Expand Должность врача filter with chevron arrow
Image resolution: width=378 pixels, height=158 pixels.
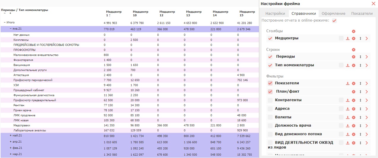[367, 126]
